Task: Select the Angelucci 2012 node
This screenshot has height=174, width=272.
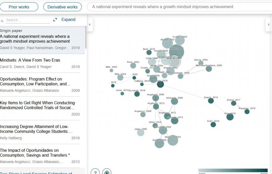Action: 155,106
